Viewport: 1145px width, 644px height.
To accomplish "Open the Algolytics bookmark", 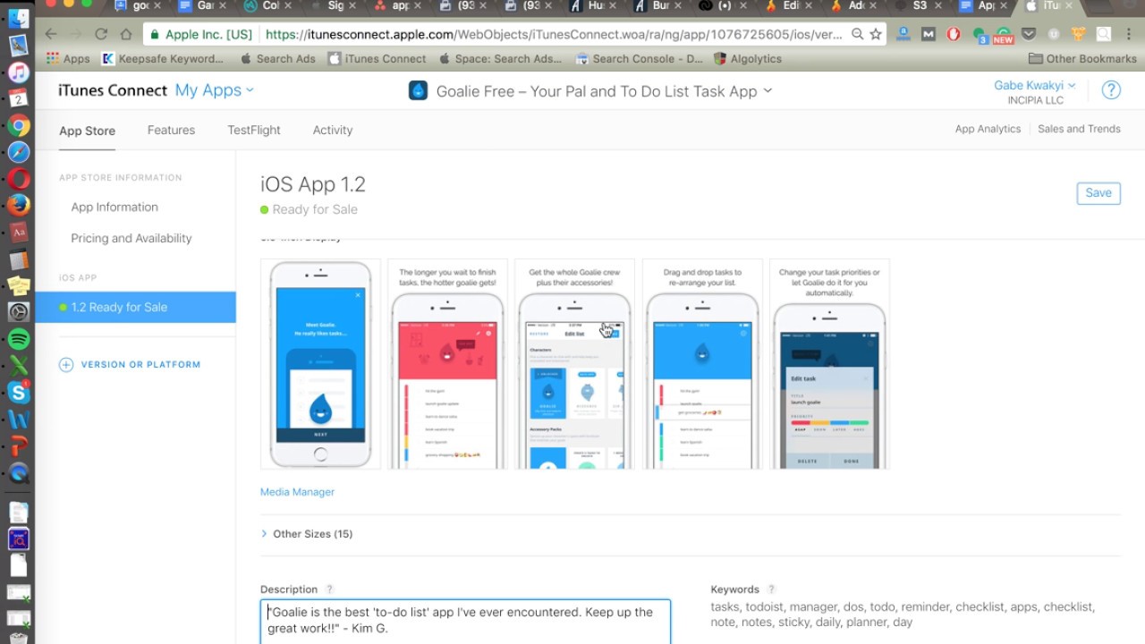I will tap(748, 59).
